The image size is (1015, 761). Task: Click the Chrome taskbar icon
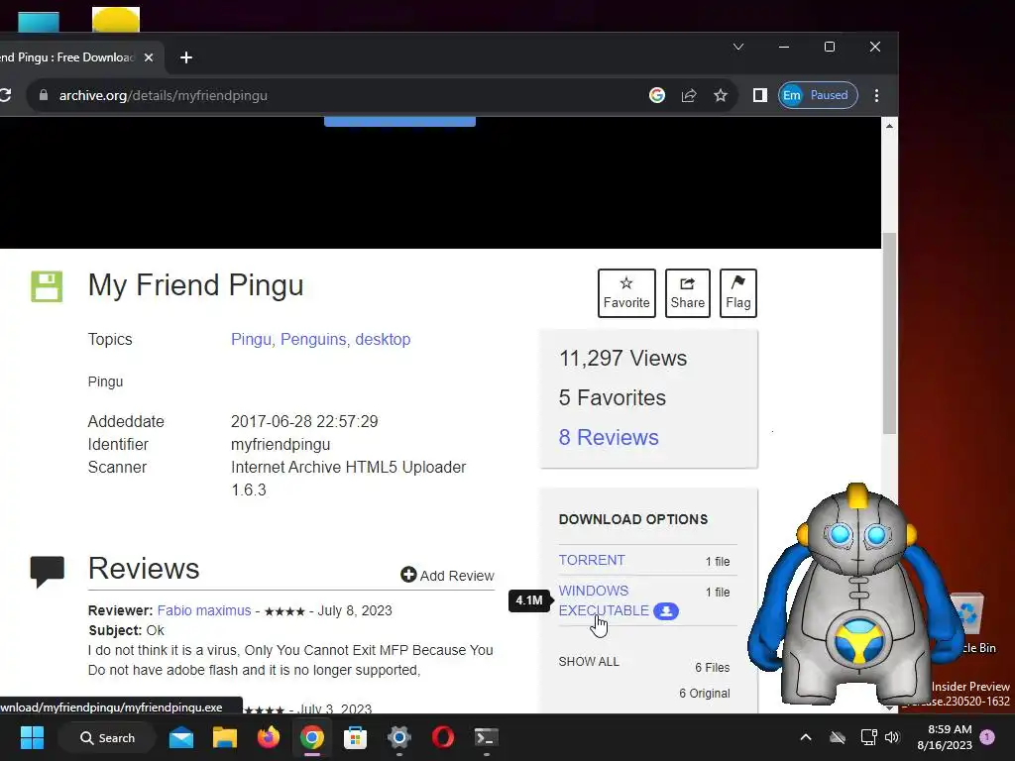pyautogui.click(x=311, y=737)
